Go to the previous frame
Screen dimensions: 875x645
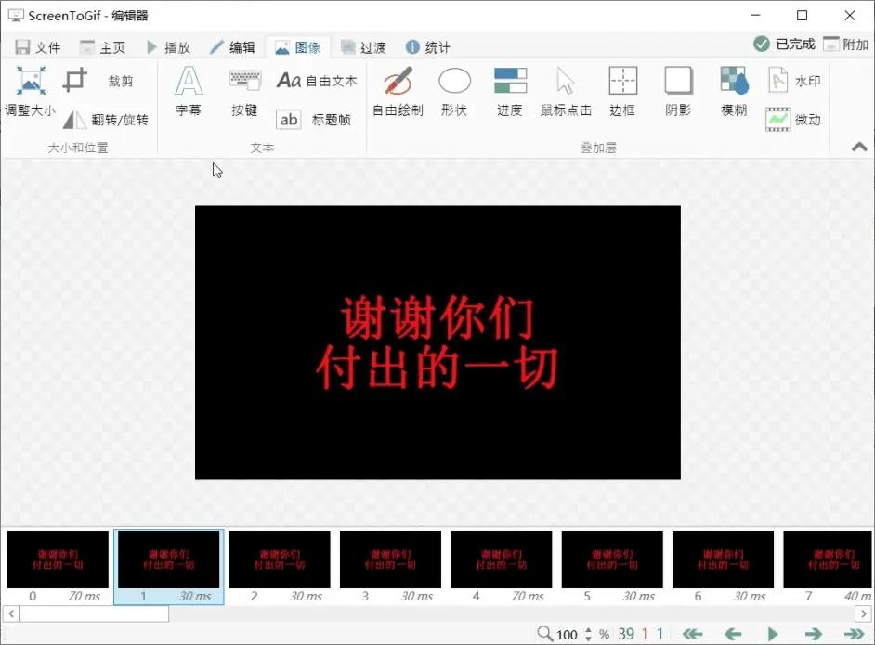pos(733,634)
